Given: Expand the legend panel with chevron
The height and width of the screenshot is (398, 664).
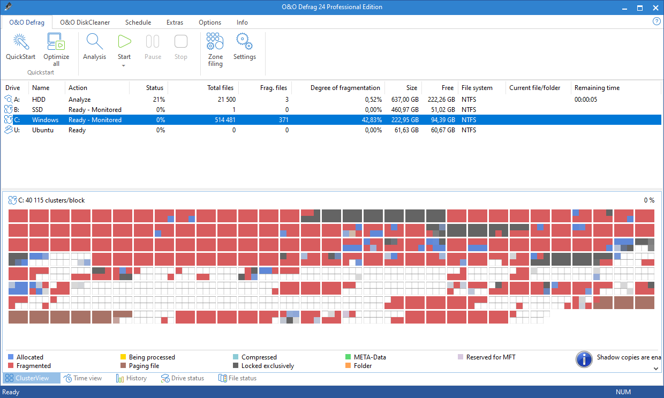Looking at the screenshot, I should click(x=656, y=369).
